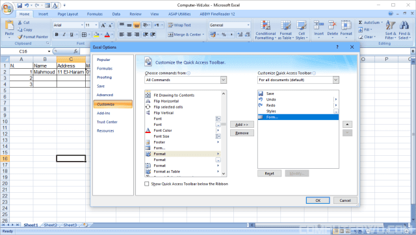Open the Review ribbon tab

coord(135,14)
